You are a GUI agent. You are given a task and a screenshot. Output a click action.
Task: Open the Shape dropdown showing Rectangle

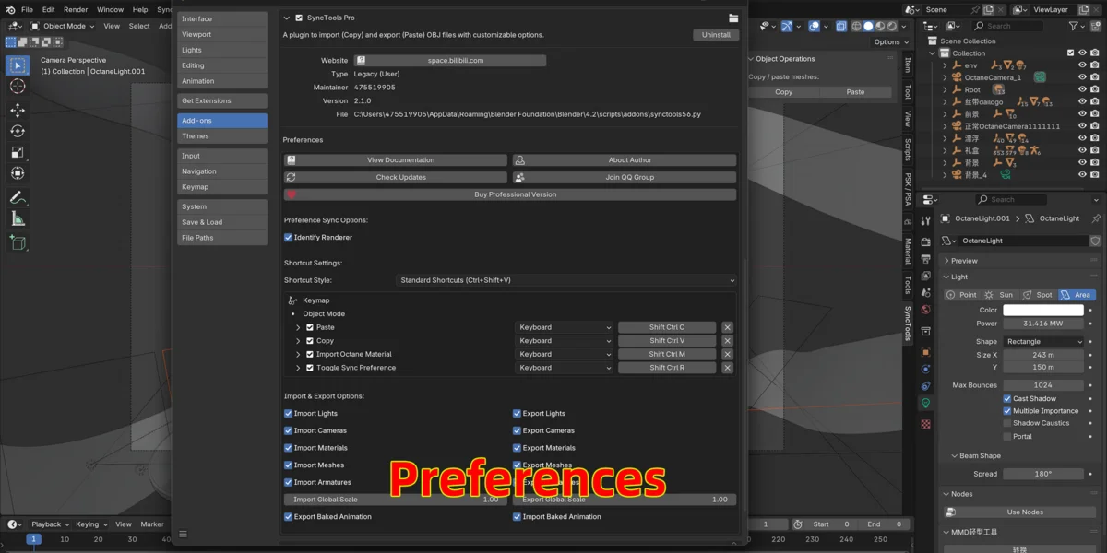[x=1042, y=340]
